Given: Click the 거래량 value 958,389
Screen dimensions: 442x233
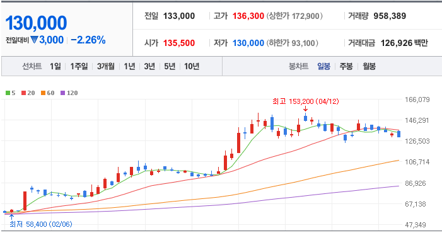Looking at the screenshot, I should point(390,16).
